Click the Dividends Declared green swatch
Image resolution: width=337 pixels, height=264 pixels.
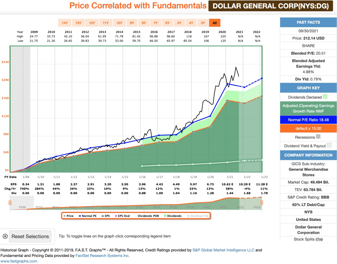tap(325, 97)
